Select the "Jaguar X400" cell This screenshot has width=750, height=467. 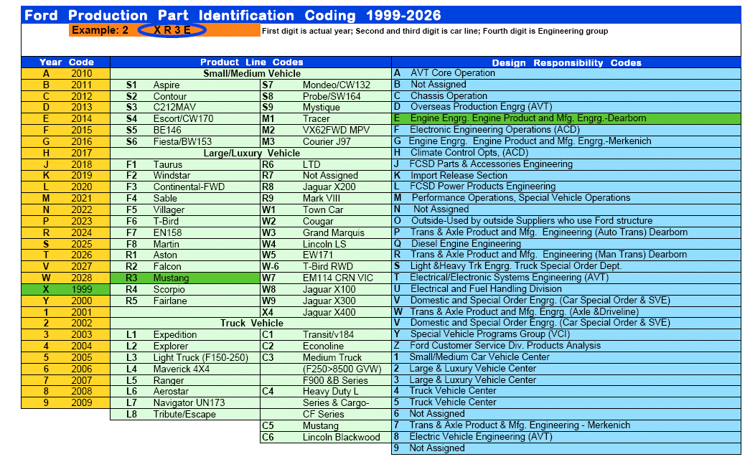329,312
